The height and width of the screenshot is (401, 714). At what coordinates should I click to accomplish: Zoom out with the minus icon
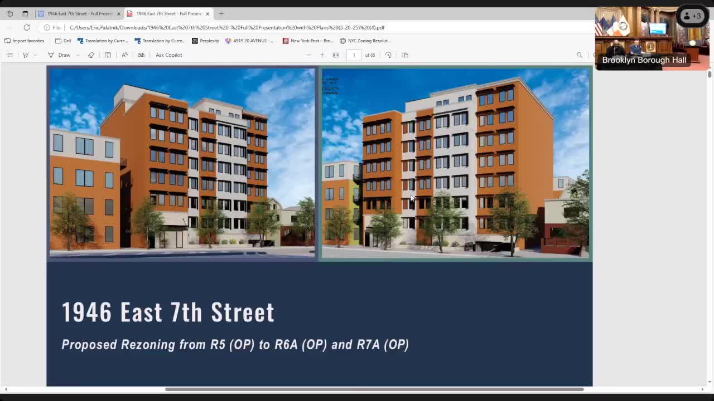(x=309, y=55)
